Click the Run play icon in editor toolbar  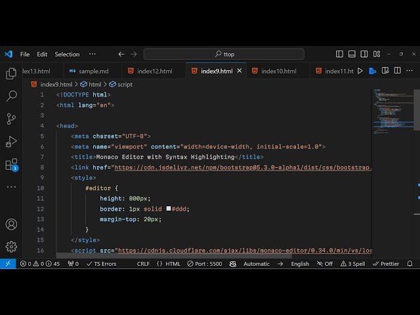(360, 71)
